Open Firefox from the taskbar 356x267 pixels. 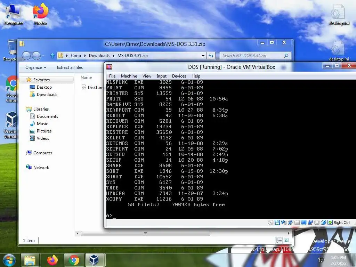[52, 260]
